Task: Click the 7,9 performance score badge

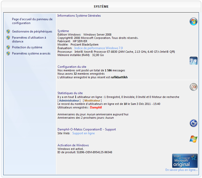Action: (193, 61)
